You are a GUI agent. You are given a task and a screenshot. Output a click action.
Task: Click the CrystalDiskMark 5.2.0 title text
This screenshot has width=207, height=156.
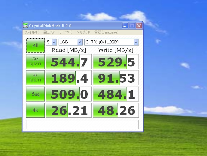[x=50, y=26]
